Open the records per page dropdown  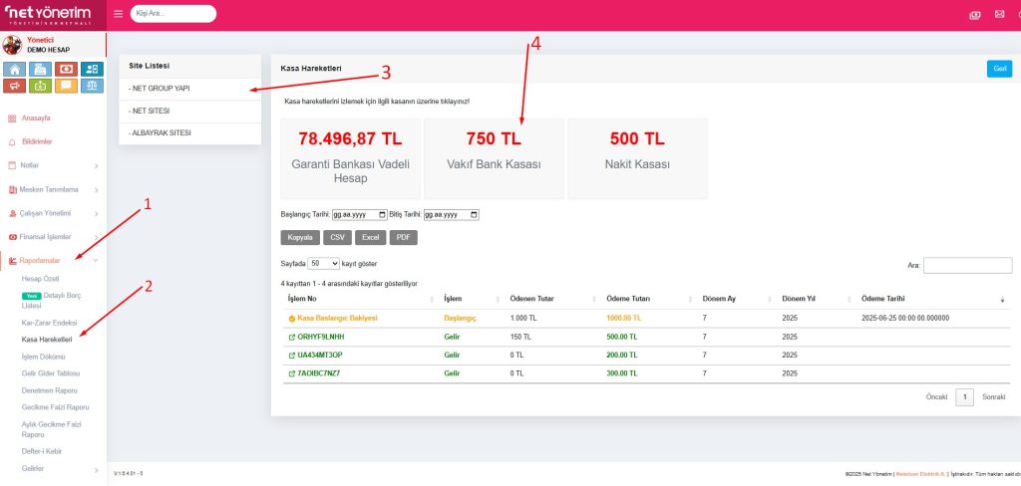(323, 264)
